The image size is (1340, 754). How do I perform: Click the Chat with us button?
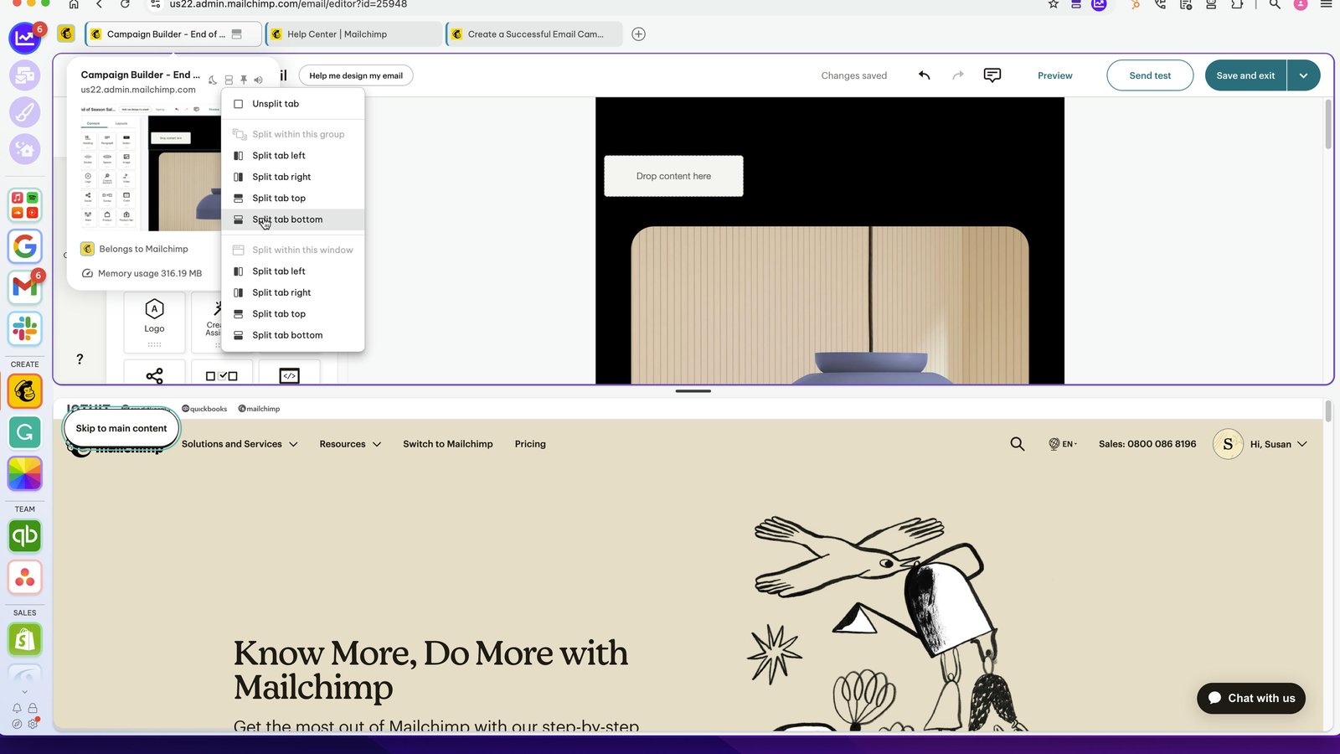point(1251,698)
